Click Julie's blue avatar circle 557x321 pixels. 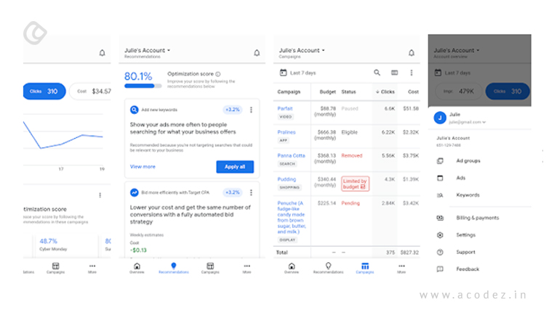point(440,118)
